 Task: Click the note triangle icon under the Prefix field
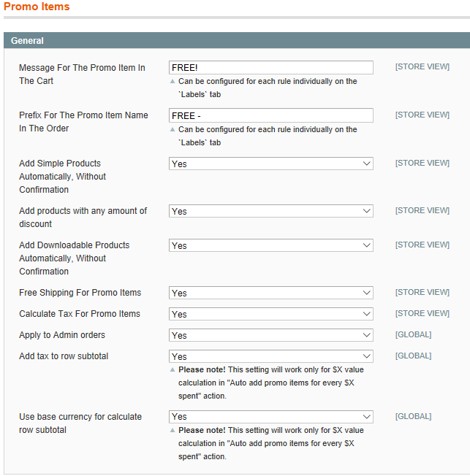click(x=173, y=129)
